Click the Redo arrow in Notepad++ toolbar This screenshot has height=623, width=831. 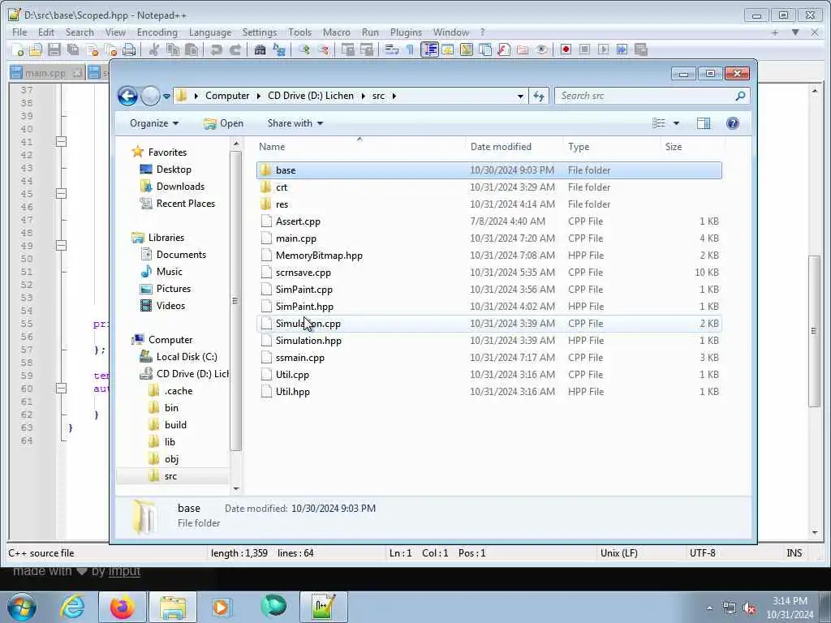click(235, 49)
